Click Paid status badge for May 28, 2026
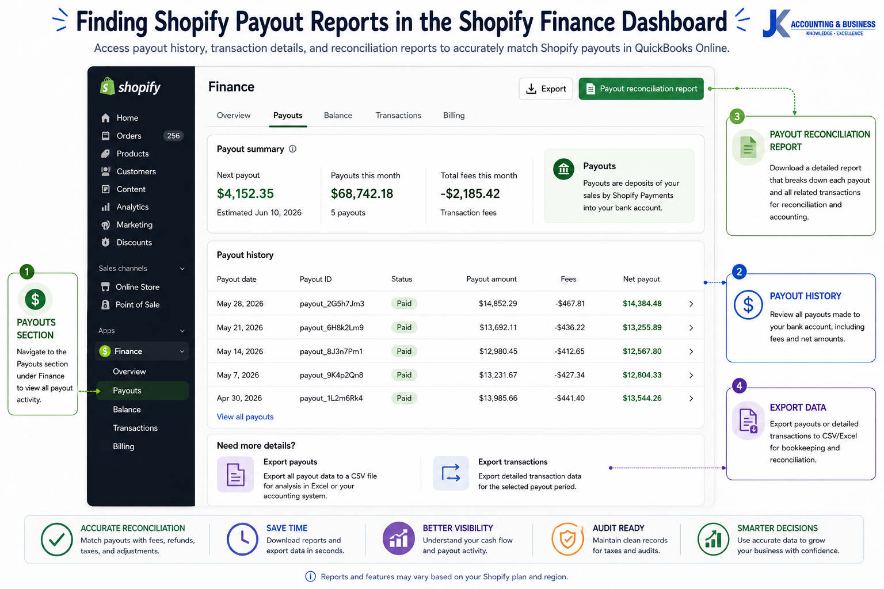884x589 pixels. pos(404,304)
